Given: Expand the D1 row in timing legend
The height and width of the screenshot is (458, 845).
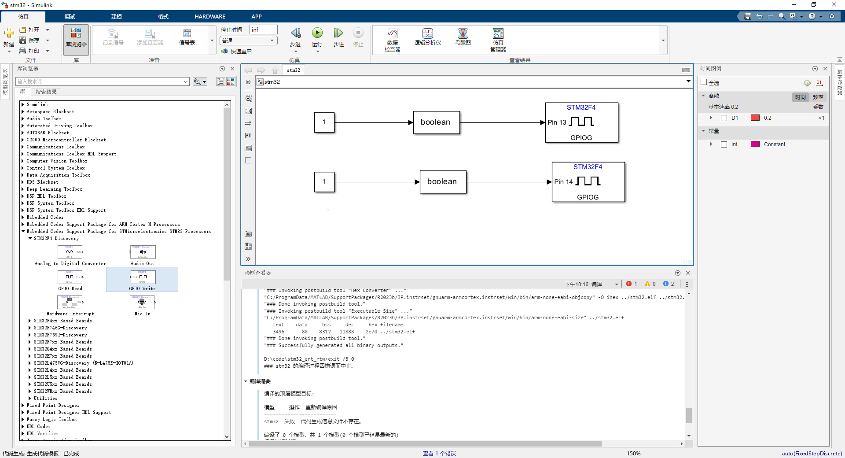Looking at the screenshot, I should [711, 118].
